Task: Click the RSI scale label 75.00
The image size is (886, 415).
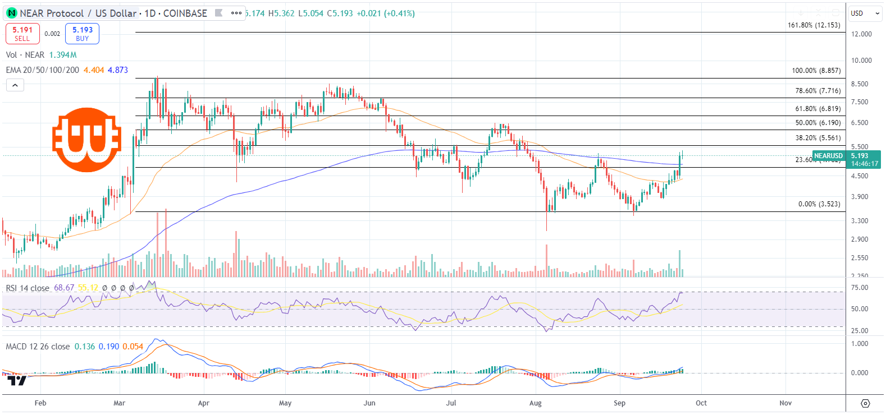Action: (860, 288)
